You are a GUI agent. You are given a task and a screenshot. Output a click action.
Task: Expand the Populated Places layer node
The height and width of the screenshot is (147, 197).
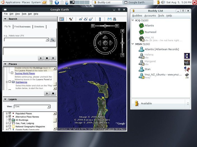pos(7,113)
